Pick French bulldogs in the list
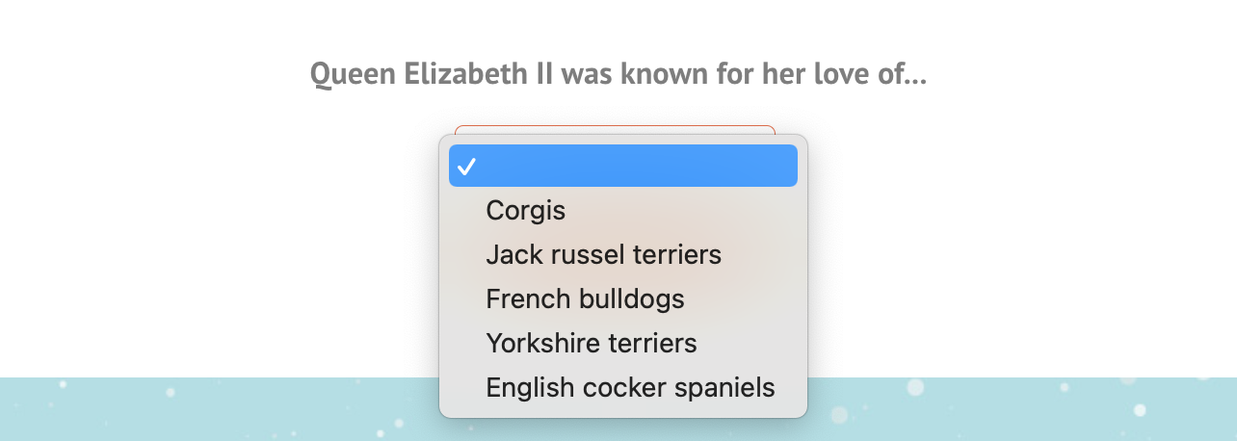The height and width of the screenshot is (441, 1237). 623,299
